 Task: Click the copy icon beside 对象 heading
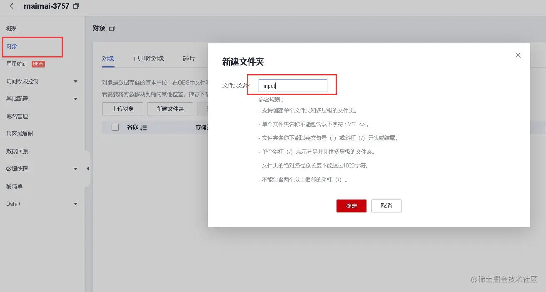tap(112, 29)
